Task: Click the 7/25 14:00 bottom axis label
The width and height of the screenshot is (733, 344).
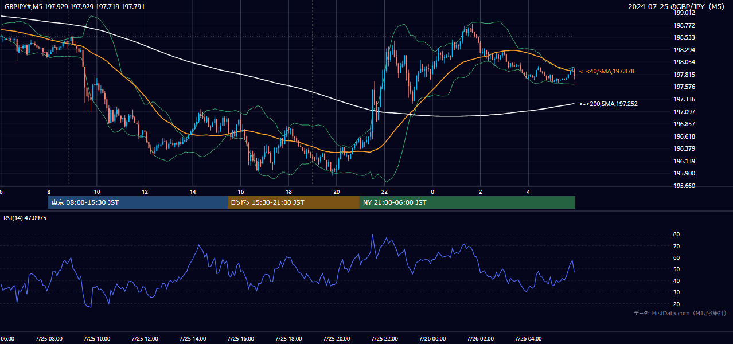Action: point(193,339)
